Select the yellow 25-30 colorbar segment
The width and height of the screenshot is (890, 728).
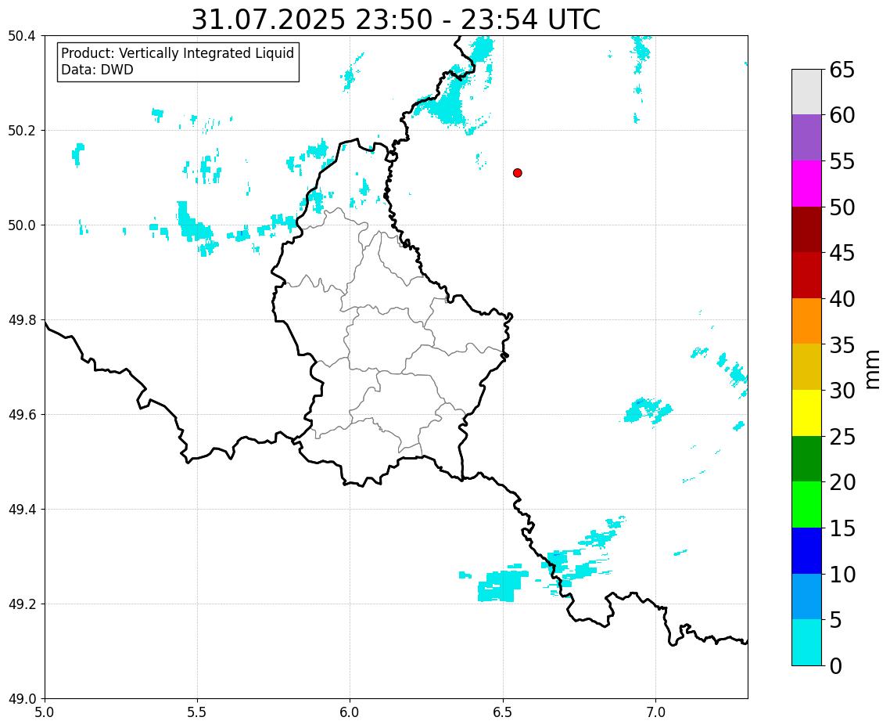tap(806, 413)
